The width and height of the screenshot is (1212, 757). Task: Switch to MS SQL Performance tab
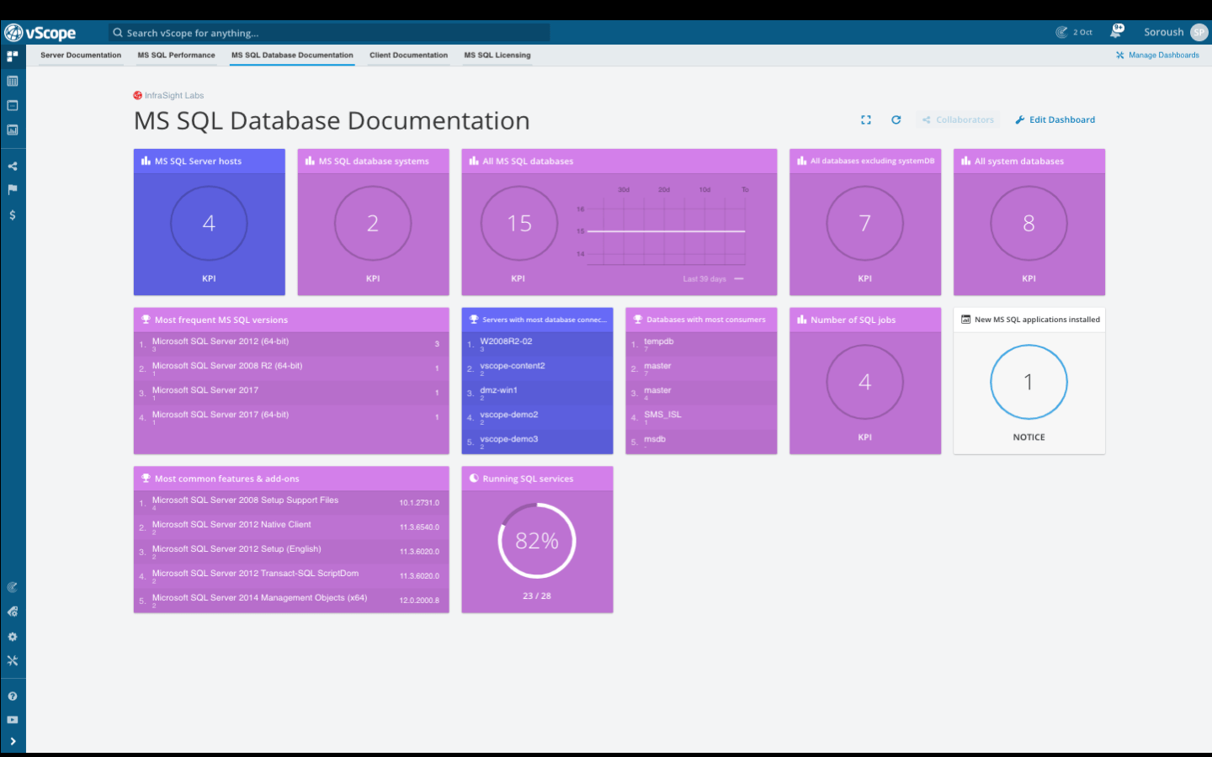point(176,56)
